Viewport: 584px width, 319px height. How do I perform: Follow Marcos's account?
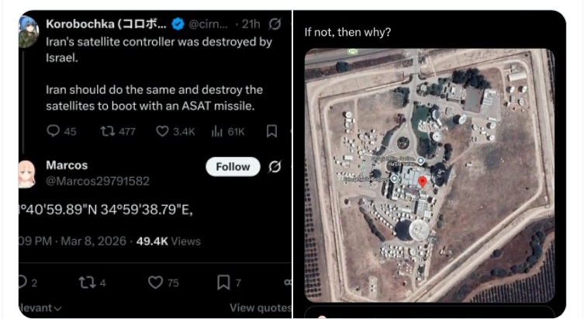point(233,167)
